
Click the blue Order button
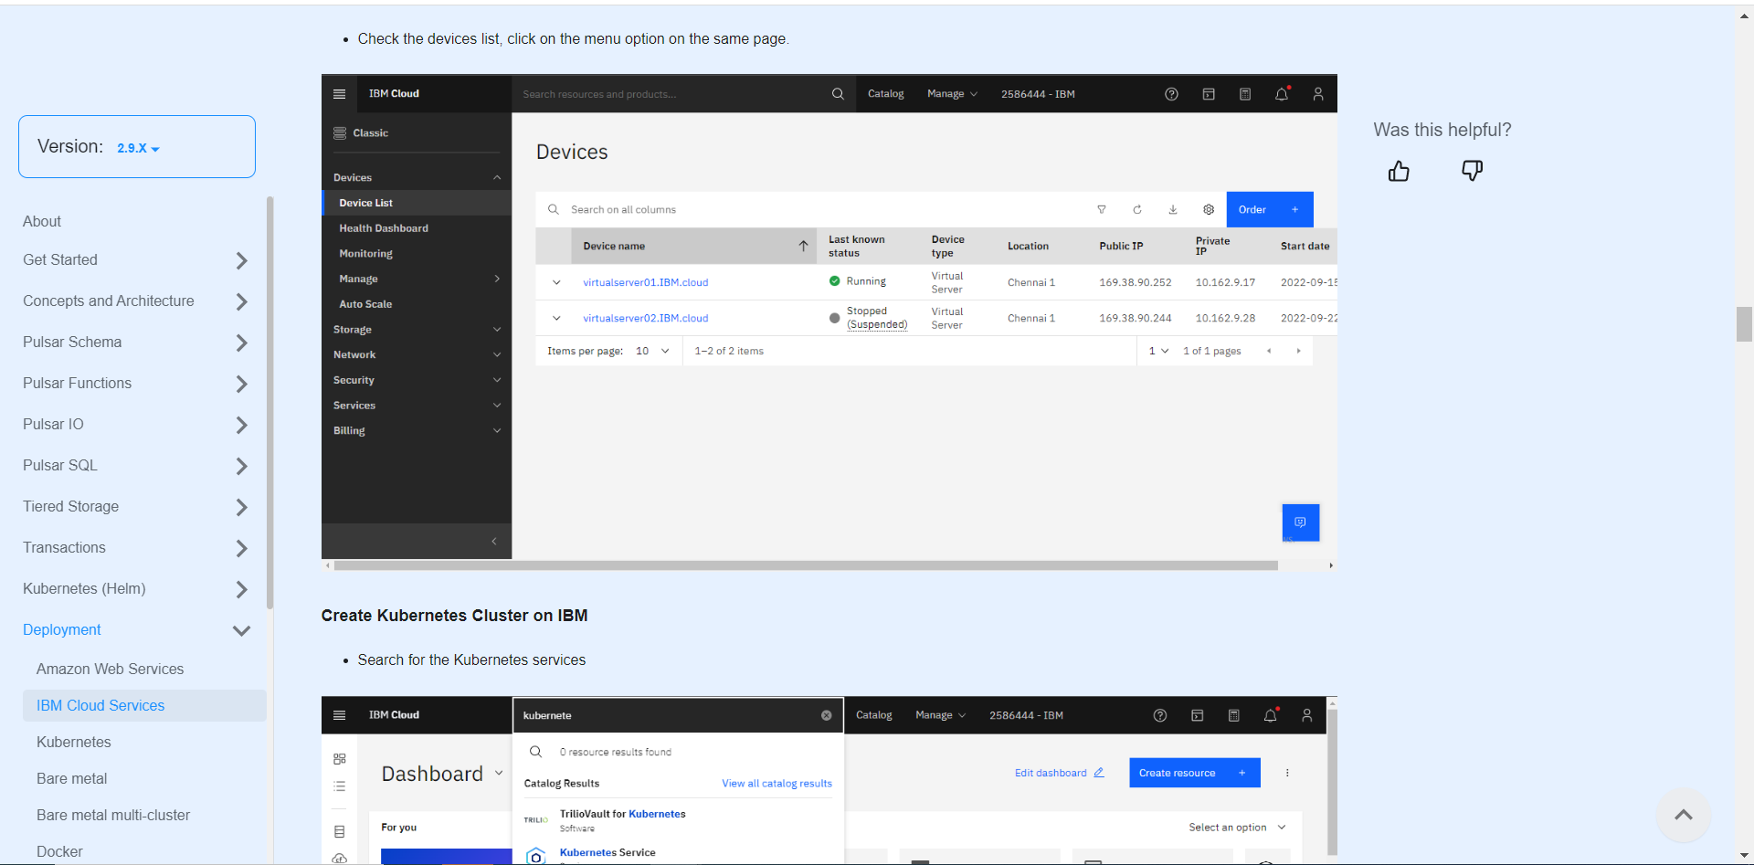(1270, 209)
